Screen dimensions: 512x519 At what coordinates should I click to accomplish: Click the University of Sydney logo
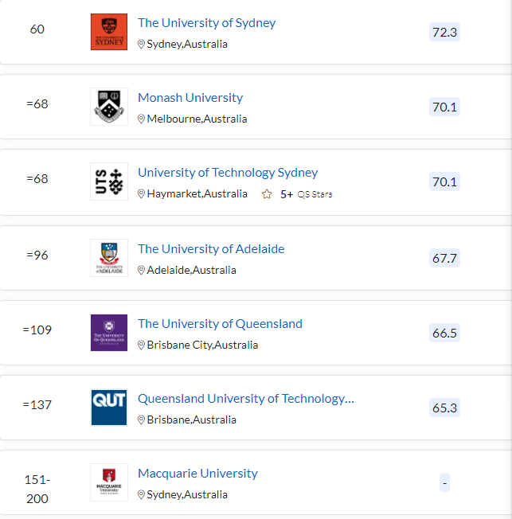[109, 32]
